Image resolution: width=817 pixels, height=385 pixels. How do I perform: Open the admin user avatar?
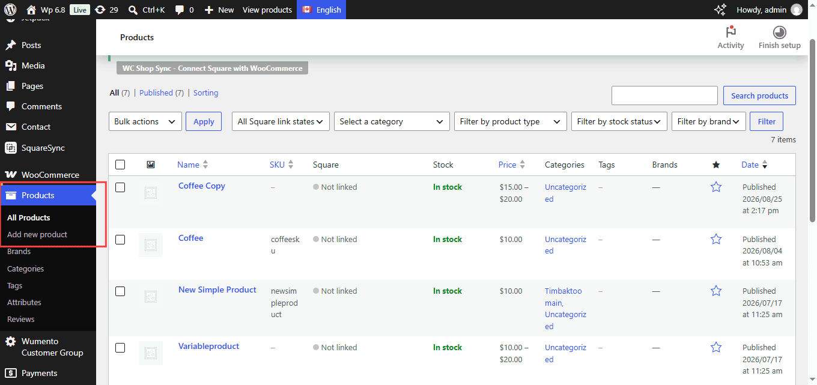[797, 10]
